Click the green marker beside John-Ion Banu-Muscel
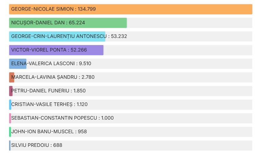This screenshot has height=153, width=262. 10,132
